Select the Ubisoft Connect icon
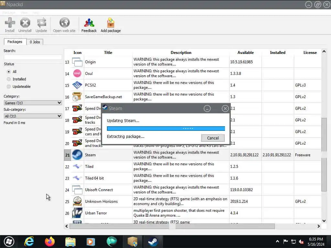Image resolution: width=331 pixels, height=248 pixels. point(77,190)
